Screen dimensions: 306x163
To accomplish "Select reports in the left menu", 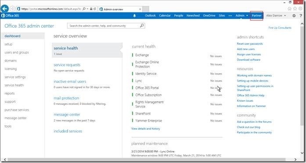I will pyautogui.click(x=10, y=93).
